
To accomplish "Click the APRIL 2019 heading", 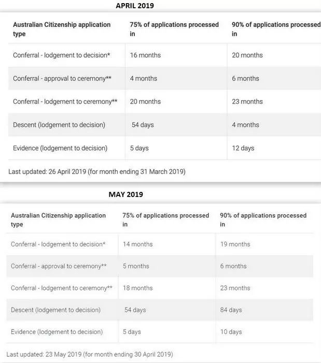I will pyautogui.click(x=135, y=6).
